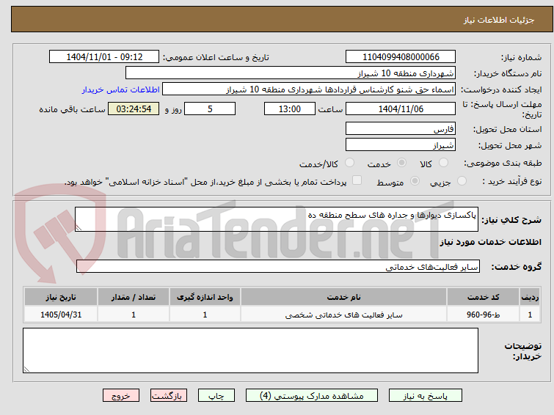Click the گروه خدمت field سایر فعالیت‌های خدماتی
This screenshot has height=415, width=554.
pos(278,267)
